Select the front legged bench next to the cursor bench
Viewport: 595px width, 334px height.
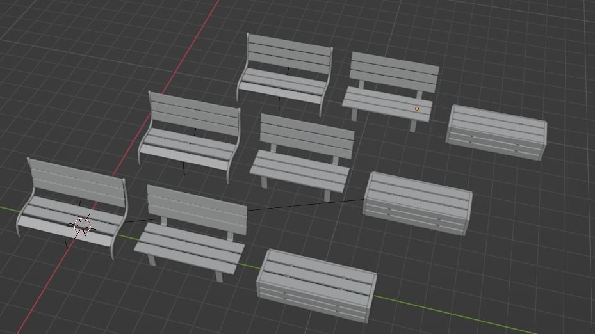(x=190, y=232)
